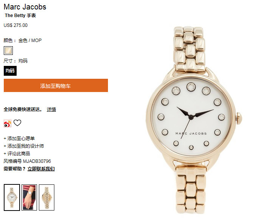268x220 pixels.
Task: Click + 评论此商品 link
Action: tap(17, 153)
